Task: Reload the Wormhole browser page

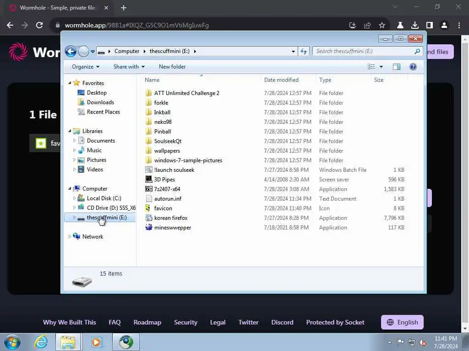Action: [x=39, y=26]
